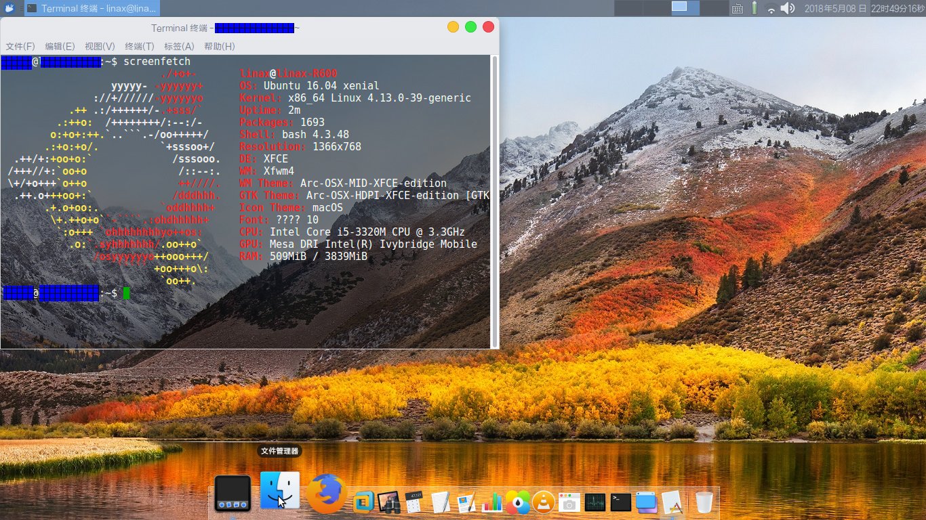Open the trash can in the dock

pos(704,502)
